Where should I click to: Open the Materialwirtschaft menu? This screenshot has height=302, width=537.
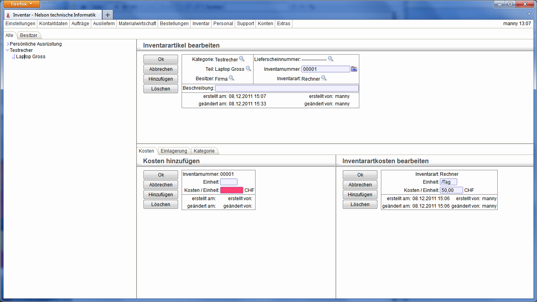click(x=137, y=24)
